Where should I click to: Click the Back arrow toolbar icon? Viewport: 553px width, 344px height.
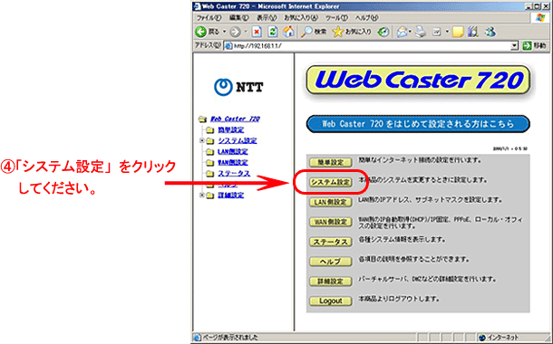pos(201,32)
